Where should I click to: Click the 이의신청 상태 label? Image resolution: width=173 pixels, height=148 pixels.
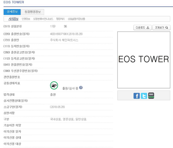(12, 138)
